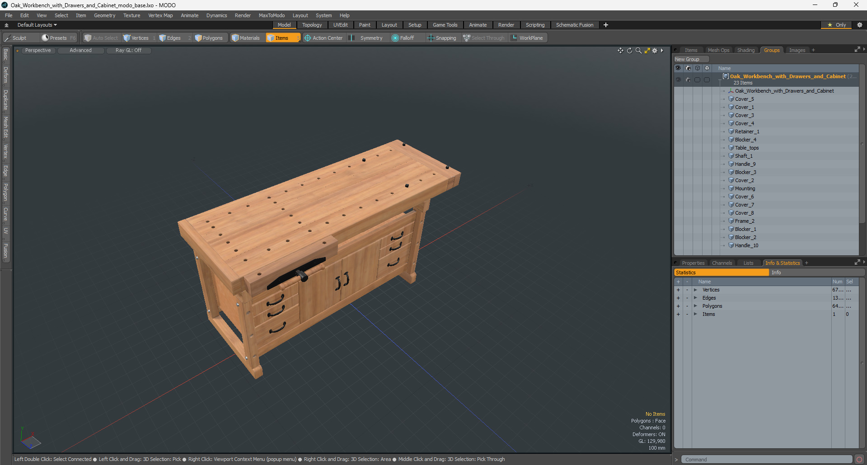Click the viewport zoom magnifier icon
867x465 pixels.
pos(638,51)
